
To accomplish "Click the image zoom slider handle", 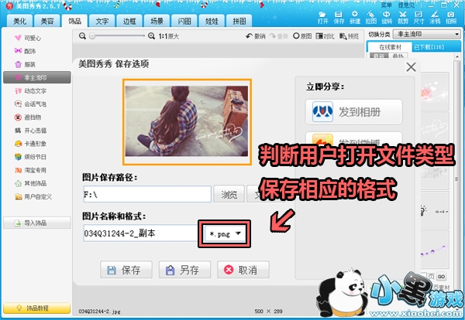I will point(92,36).
